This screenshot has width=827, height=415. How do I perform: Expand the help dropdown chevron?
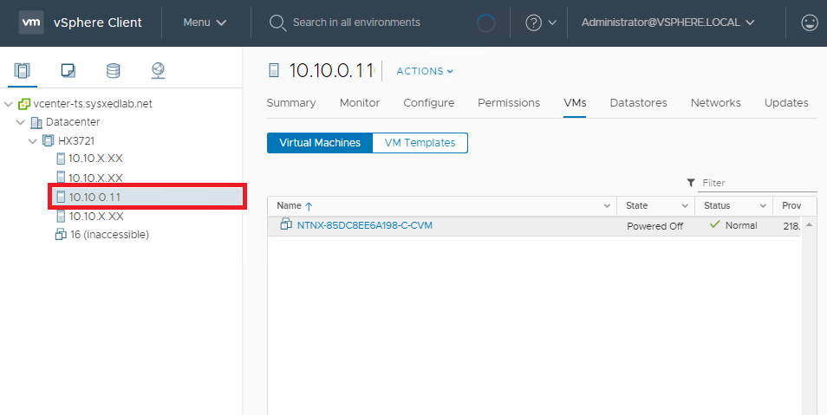(552, 23)
